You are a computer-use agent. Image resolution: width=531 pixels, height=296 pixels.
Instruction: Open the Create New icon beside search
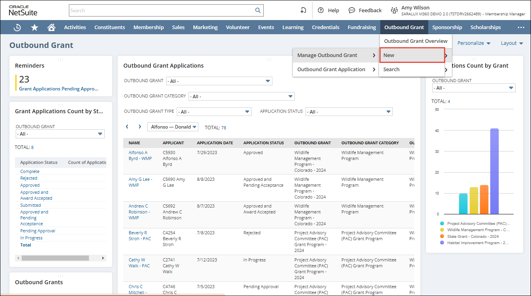coord(303,11)
